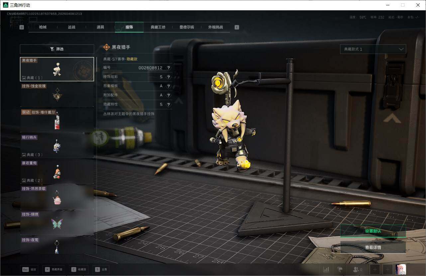426x276 pixels.
Task: Select the 黑夜猎手 charm card
Action: click(57, 69)
